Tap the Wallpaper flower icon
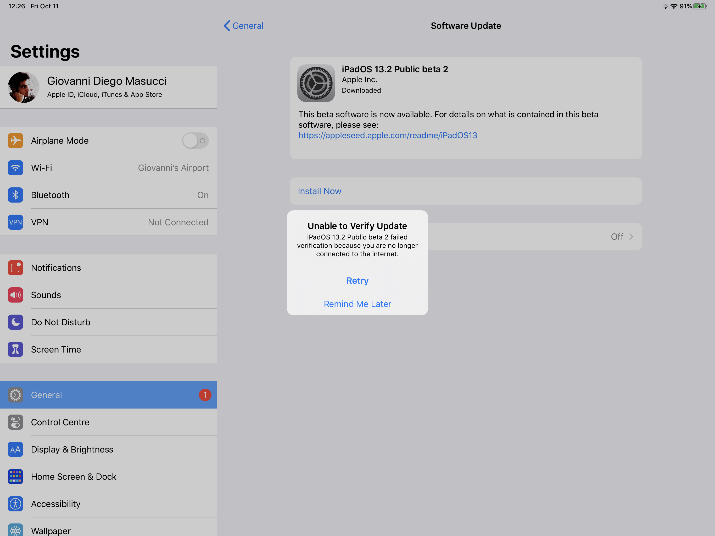 coord(15,529)
